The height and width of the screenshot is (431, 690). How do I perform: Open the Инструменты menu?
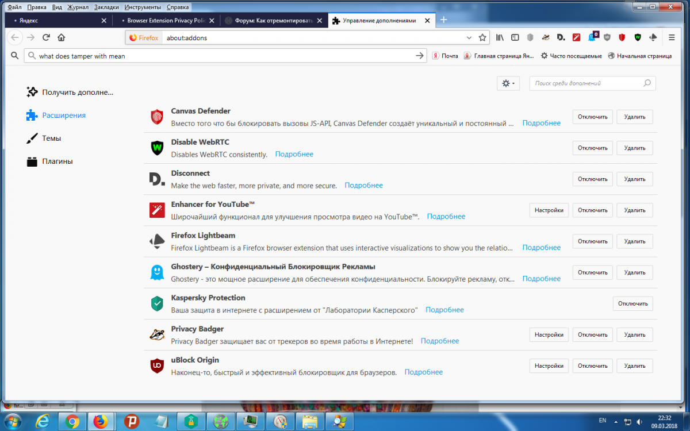(x=143, y=7)
